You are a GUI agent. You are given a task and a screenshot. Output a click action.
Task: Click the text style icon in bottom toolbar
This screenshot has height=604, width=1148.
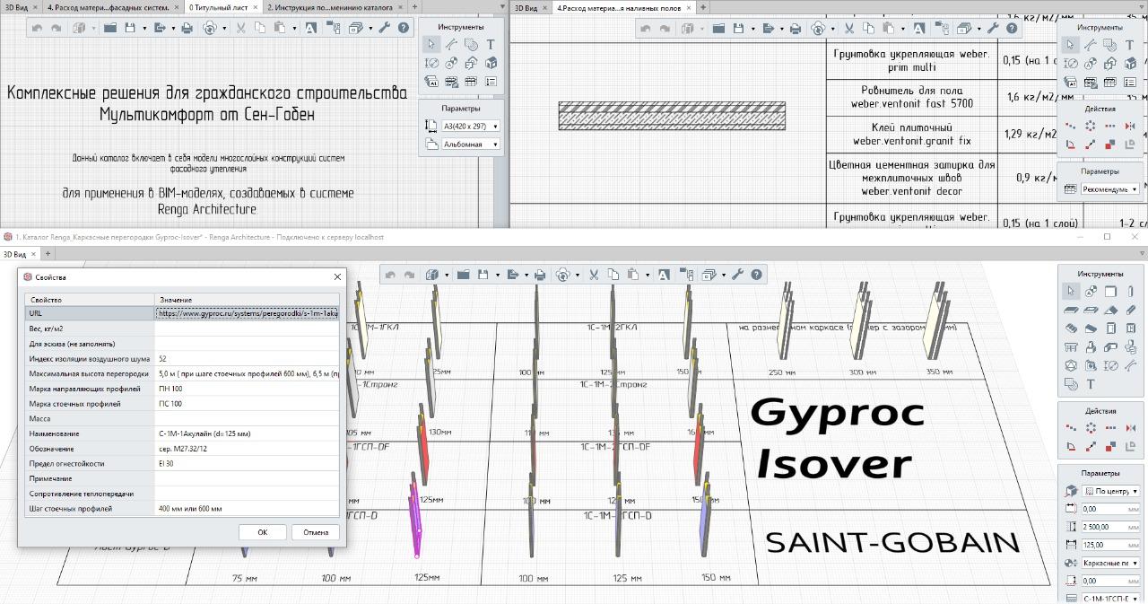click(664, 275)
